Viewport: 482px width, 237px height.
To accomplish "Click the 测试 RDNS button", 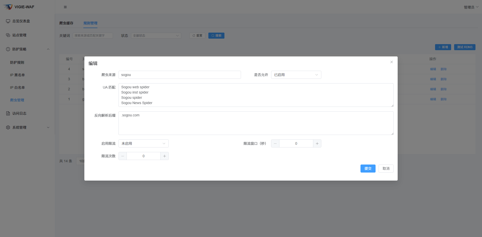I will point(465,47).
